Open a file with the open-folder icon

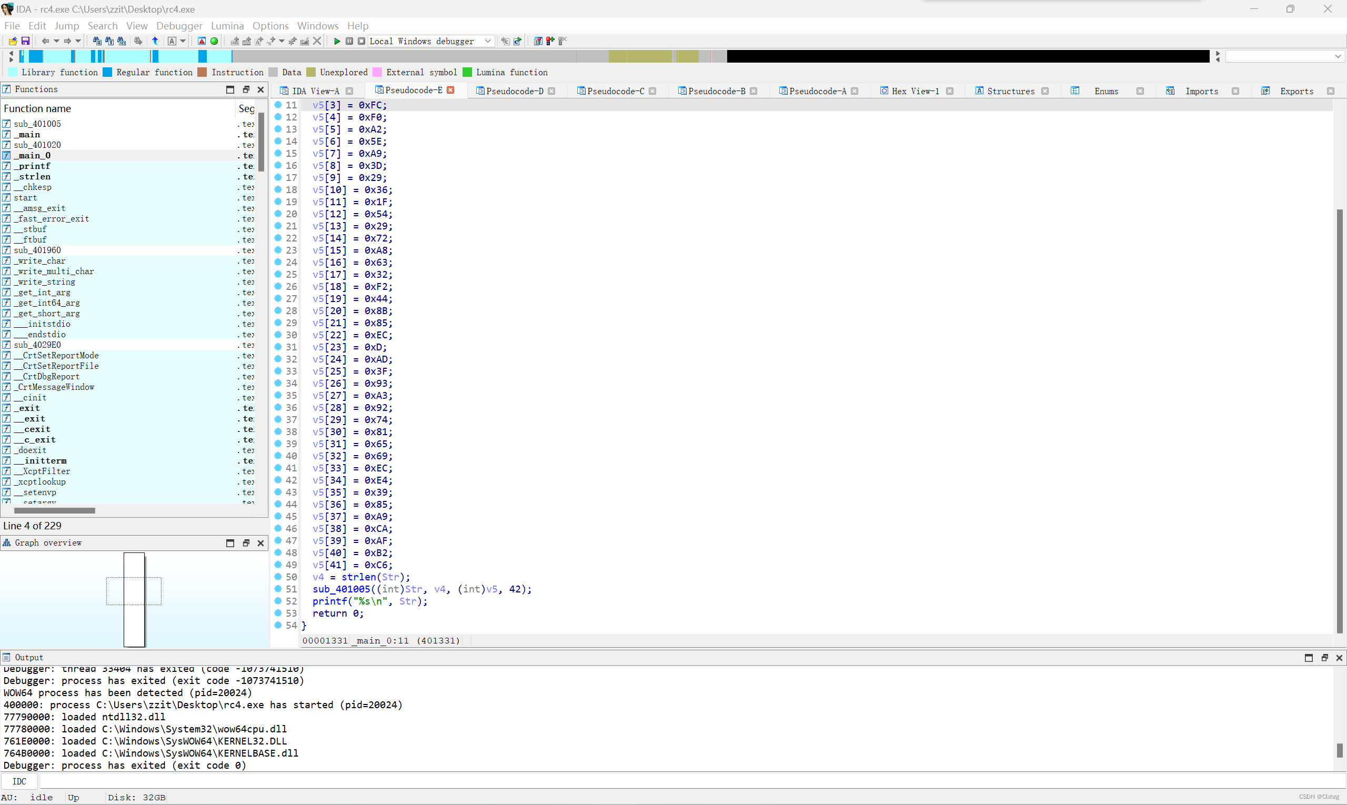[x=13, y=41]
